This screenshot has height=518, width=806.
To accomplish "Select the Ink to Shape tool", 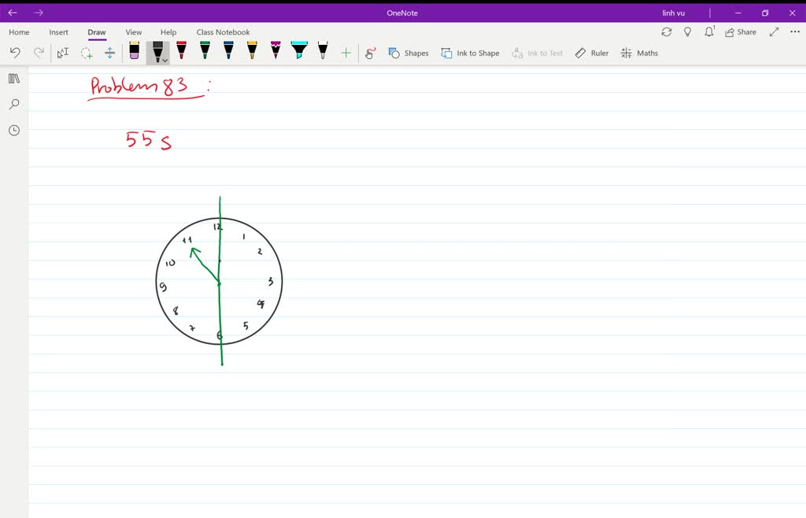I will pyautogui.click(x=470, y=53).
